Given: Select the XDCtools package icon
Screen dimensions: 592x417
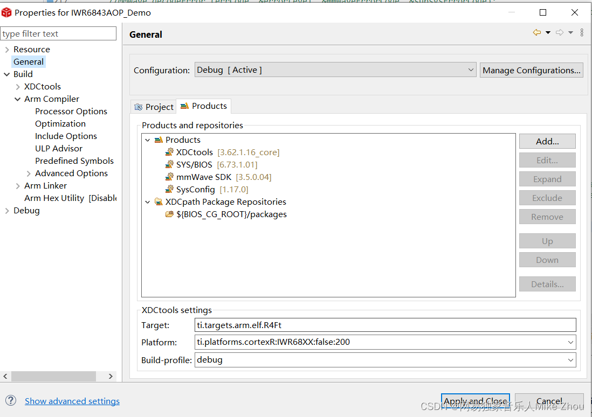Looking at the screenshot, I should pos(169,152).
